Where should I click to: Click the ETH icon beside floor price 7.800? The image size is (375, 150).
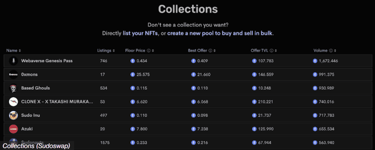click(133, 129)
